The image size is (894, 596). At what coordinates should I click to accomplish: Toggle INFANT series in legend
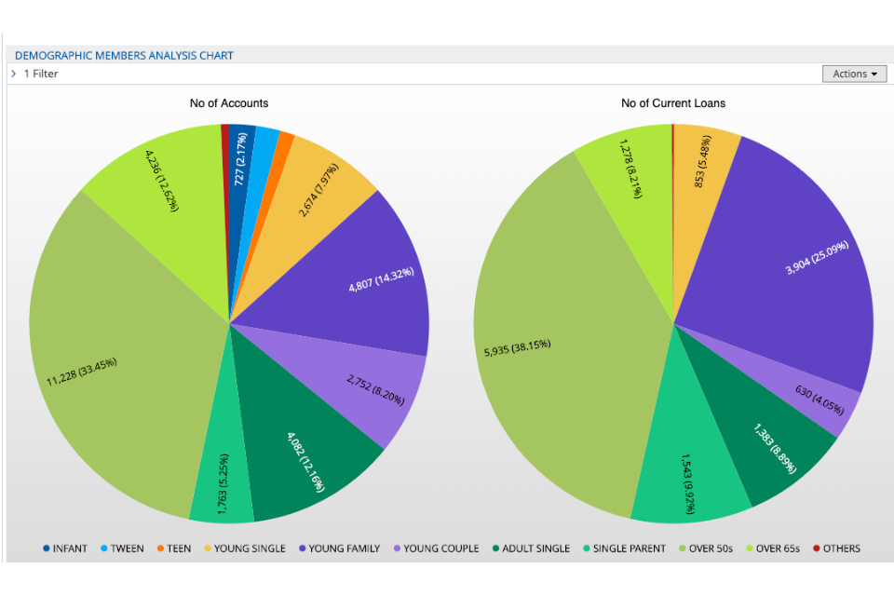[x=64, y=549]
